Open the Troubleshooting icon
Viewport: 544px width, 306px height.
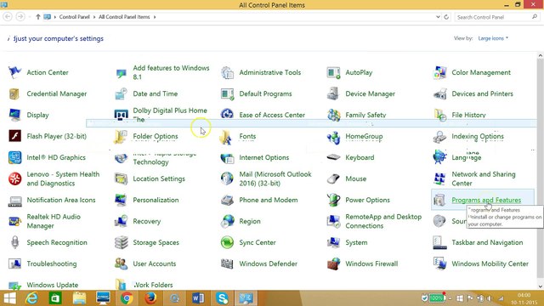click(14, 263)
